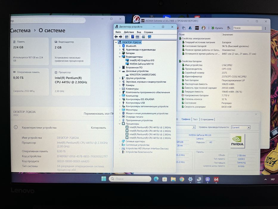The image size is (278, 209).
Task: Switch to the Тест tab
Action: coord(195,119)
